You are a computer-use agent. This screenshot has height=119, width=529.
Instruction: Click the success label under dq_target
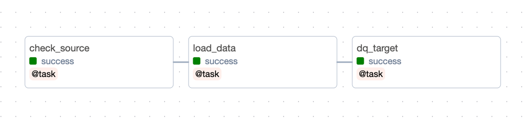(x=385, y=61)
